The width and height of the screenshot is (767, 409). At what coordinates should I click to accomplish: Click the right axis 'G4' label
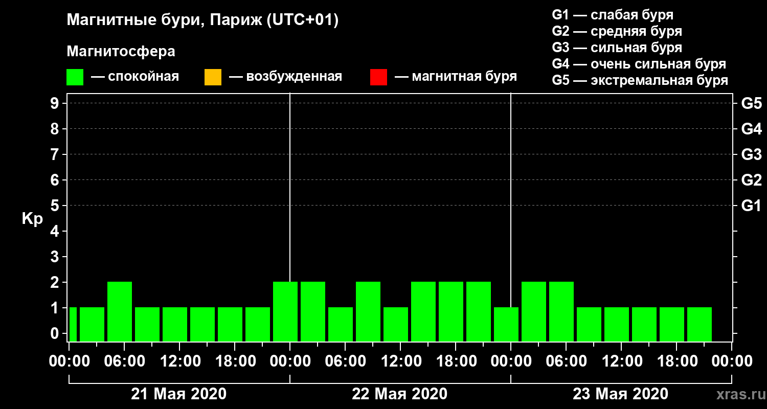(751, 129)
